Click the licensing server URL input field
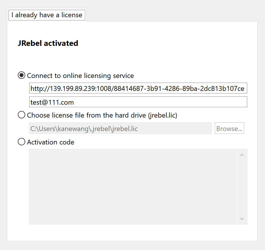Image resolution: width=265 pixels, height=250 pixels. pyautogui.click(x=138, y=89)
